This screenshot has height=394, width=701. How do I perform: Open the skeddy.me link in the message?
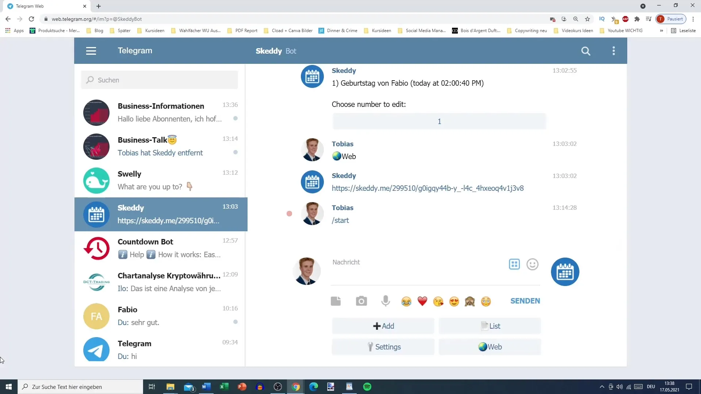point(428,188)
